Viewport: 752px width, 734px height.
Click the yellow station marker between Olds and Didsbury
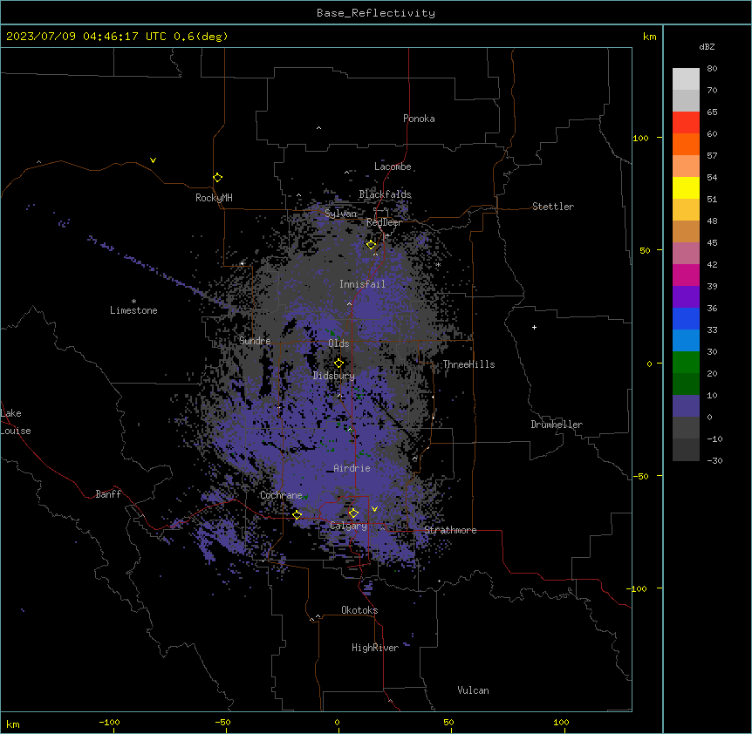point(339,364)
